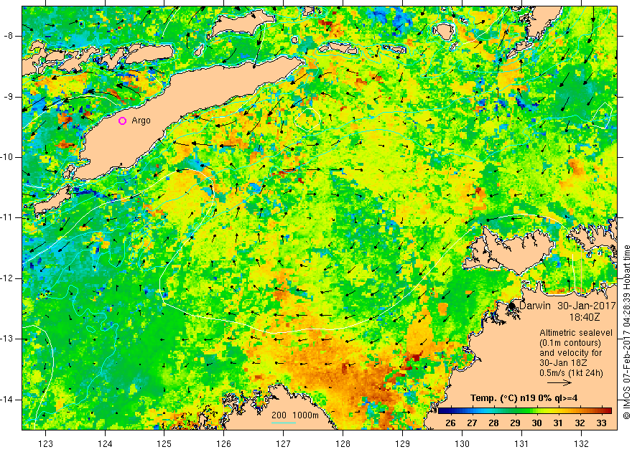The height and width of the screenshot is (452, 632).
Task: Click the 'Altimetric sealevel' legend line
Action: [x=576, y=333]
